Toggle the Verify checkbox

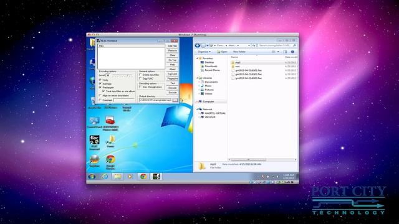(100, 80)
